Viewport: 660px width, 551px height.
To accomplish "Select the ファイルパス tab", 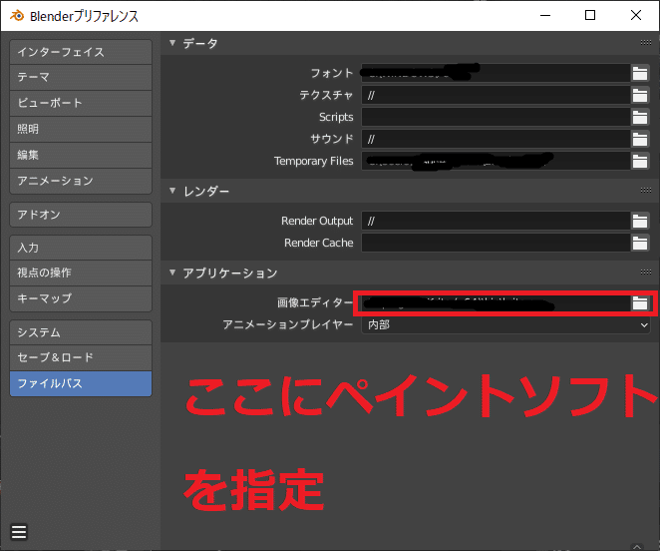I will click(x=81, y=383).
